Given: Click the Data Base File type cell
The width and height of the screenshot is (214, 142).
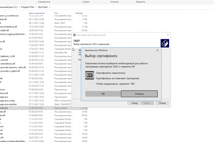Looking at the screenshot, I should pos(61,53).
